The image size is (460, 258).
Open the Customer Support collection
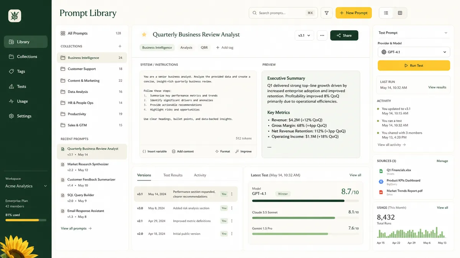(x=92, y=69)
